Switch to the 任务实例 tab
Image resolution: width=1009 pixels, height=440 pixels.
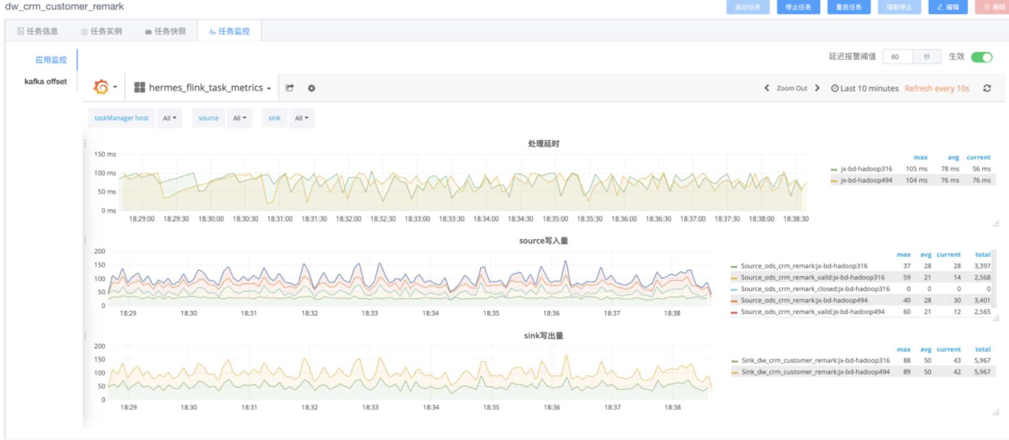(x=102, y=31)
